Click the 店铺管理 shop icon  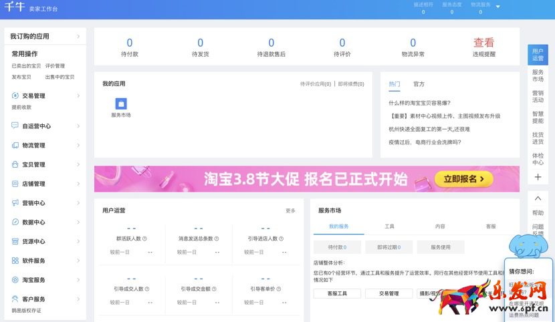pos(15,184)
